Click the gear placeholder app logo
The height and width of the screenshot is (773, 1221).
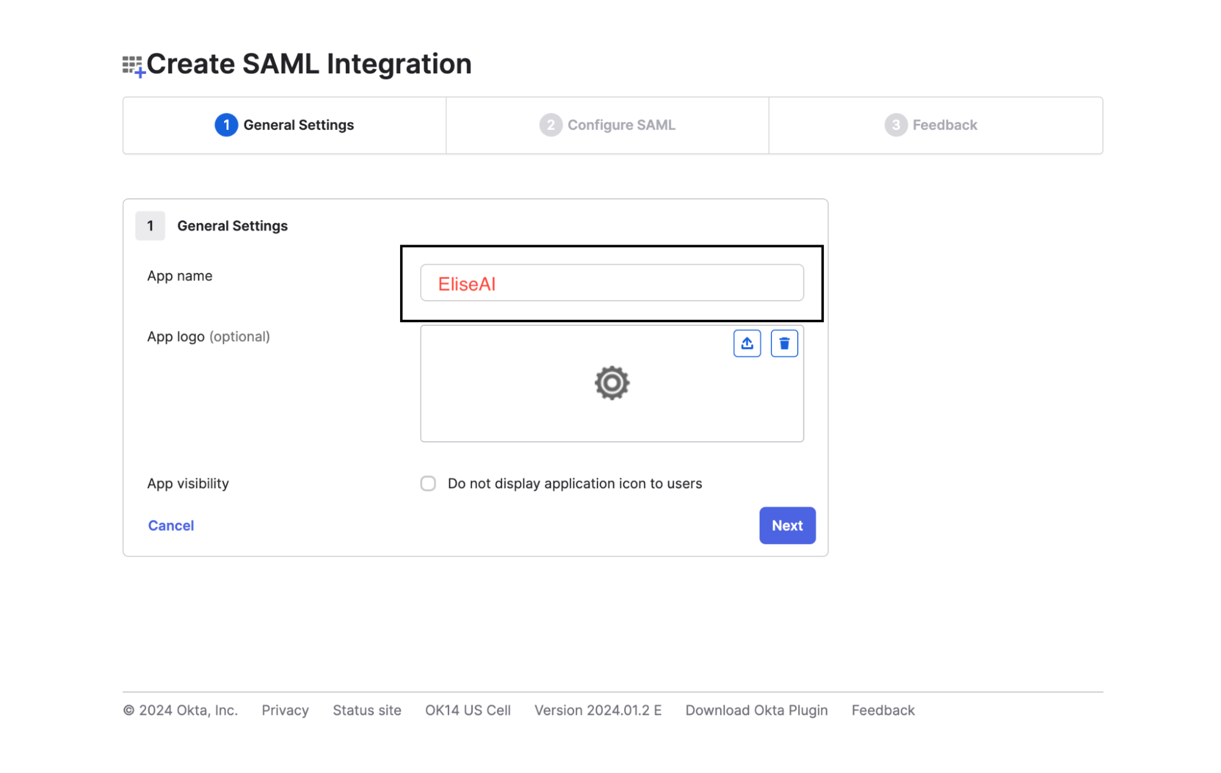(611, 383)
